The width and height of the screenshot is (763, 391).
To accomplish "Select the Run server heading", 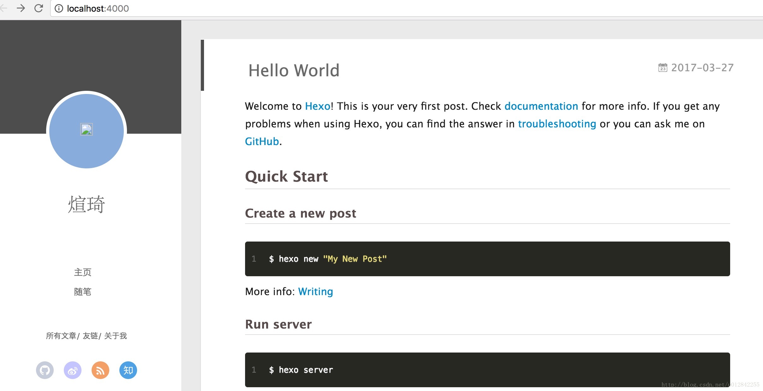I will 279,324.
